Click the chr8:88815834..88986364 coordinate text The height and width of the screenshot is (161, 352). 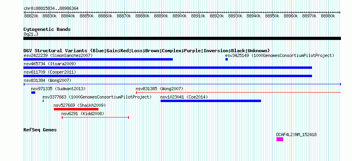(51, 9)
